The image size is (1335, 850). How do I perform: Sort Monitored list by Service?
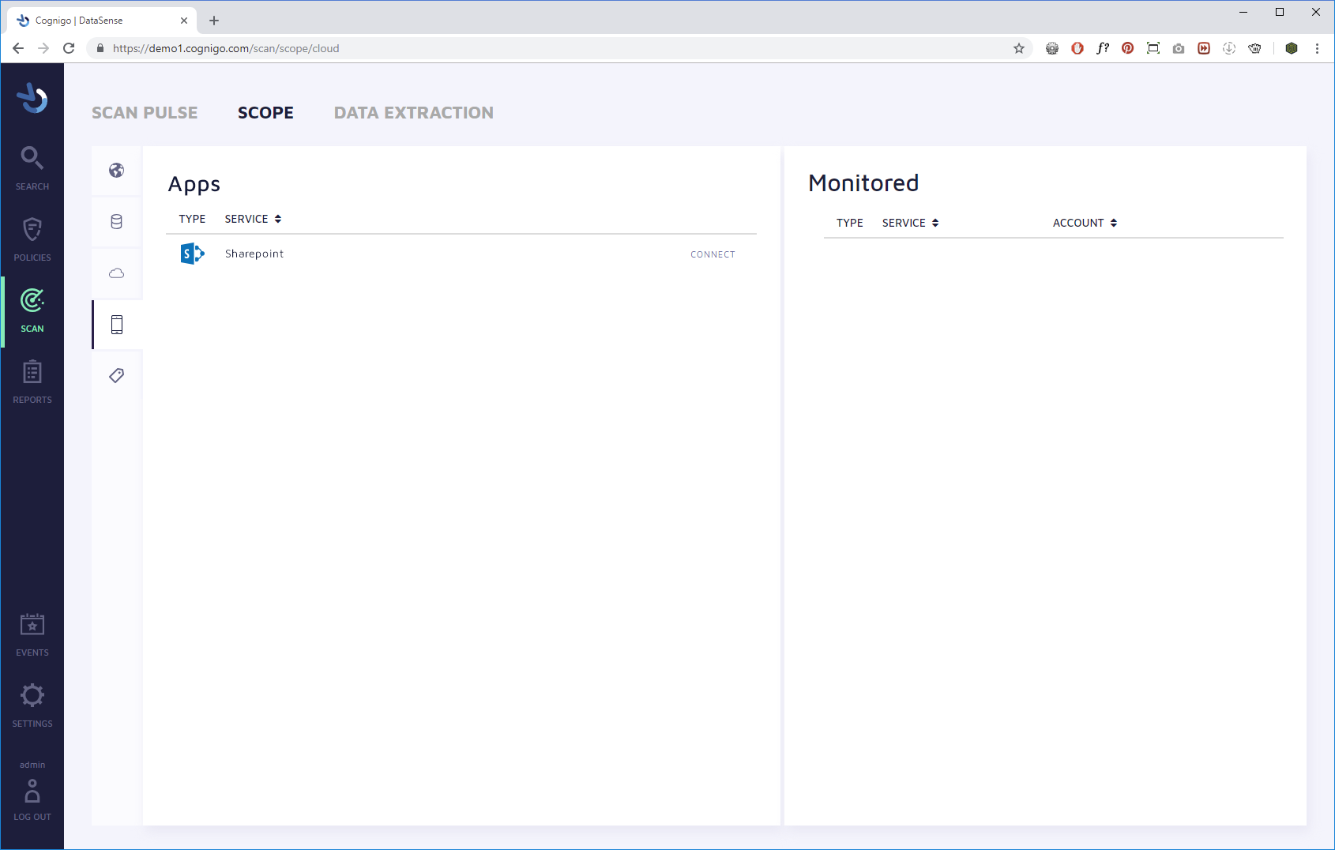click(910, 223)
